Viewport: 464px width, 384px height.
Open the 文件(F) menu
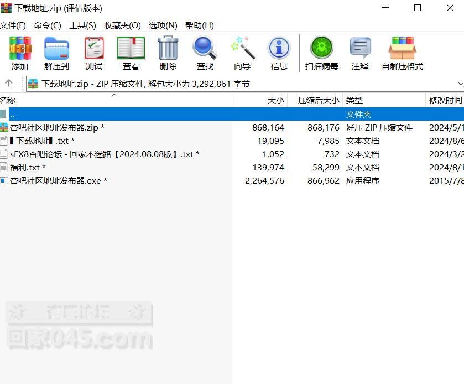click(x=13, y=25)
